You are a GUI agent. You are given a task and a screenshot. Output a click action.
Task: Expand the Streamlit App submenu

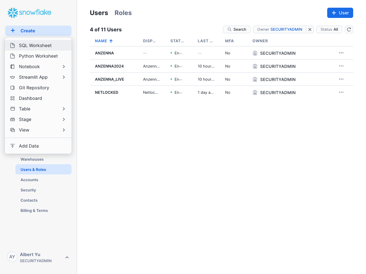[x=64, y=77]
